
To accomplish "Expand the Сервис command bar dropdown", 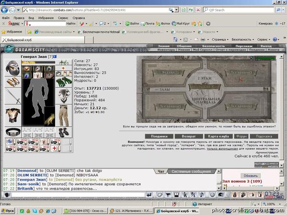I will click(x=264, y=40).
